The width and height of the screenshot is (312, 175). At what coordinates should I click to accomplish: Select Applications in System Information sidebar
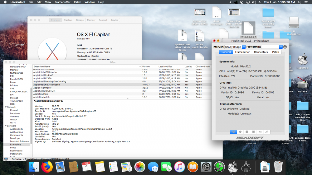16,132
